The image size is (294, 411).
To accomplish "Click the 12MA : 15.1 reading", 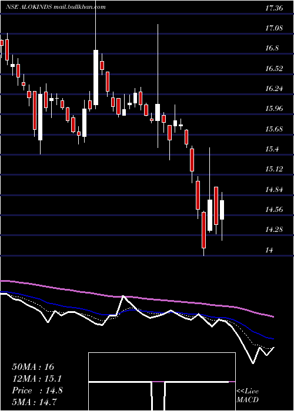I will coord(36,379).
